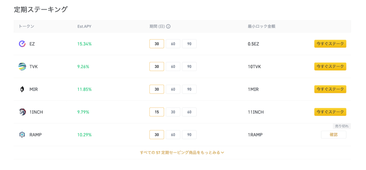Click the TVK token globe icon
366x170 pixels.
click(22, 66)
